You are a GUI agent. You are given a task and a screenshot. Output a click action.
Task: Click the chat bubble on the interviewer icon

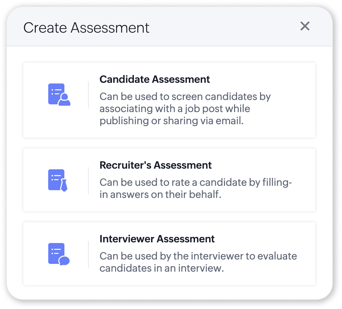64,261
